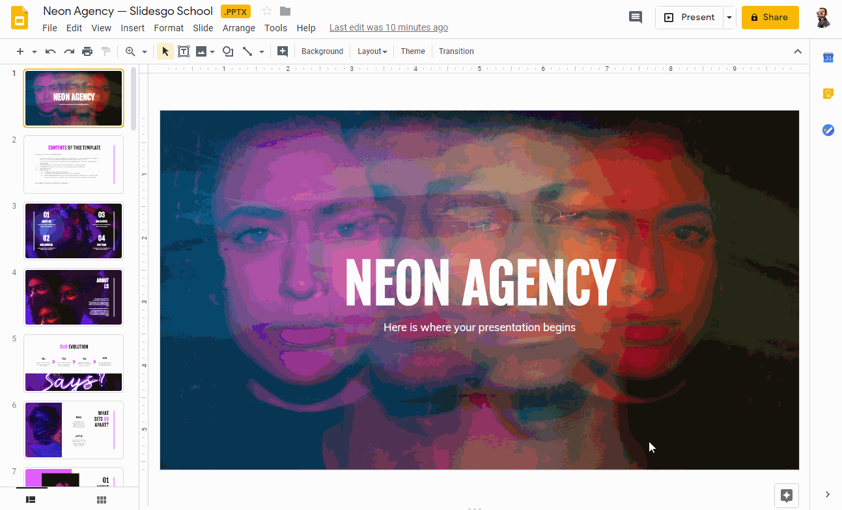Click the add comment toolbar icon
This screenshot has width=842, height=510.
283,51
